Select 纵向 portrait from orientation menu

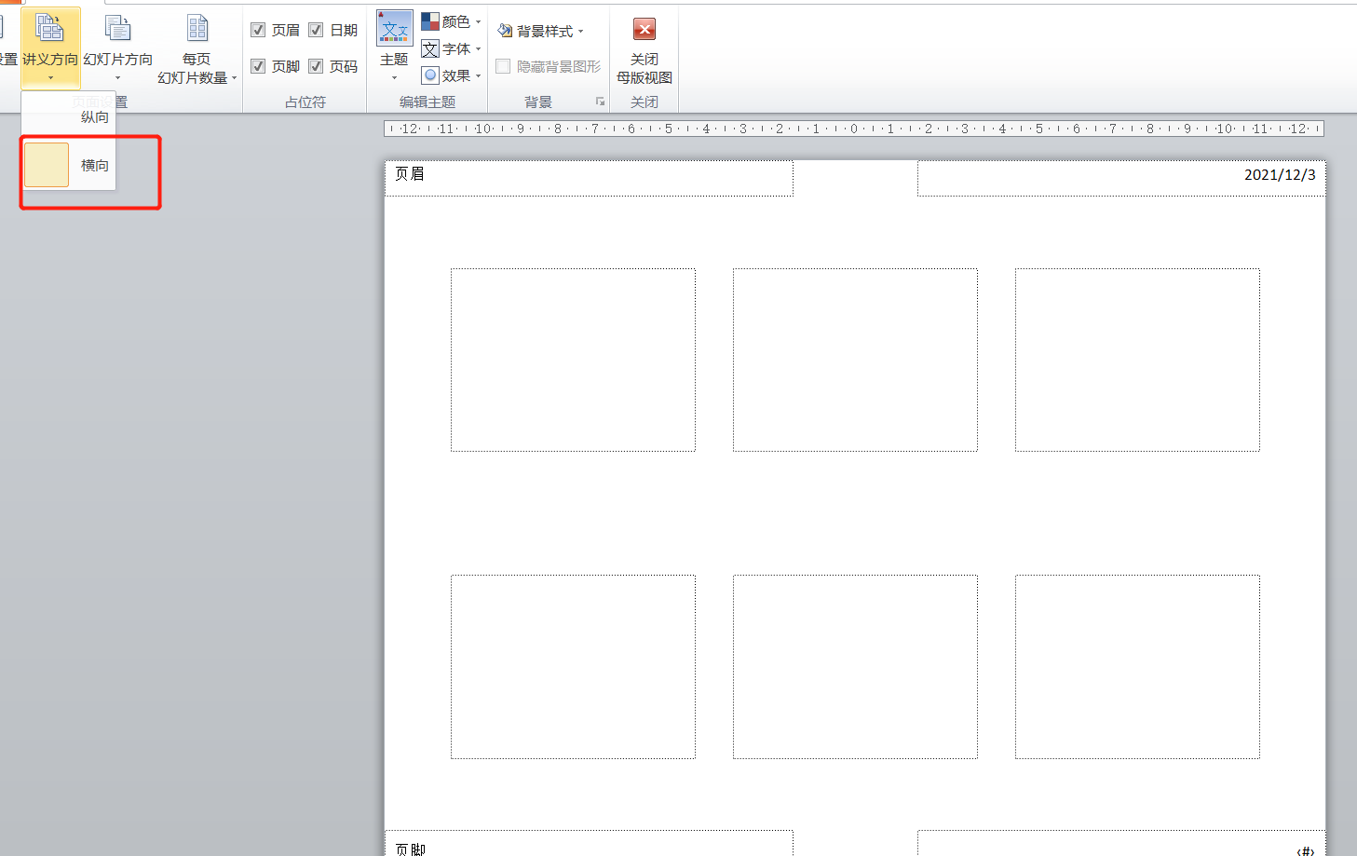click(93, 117)
